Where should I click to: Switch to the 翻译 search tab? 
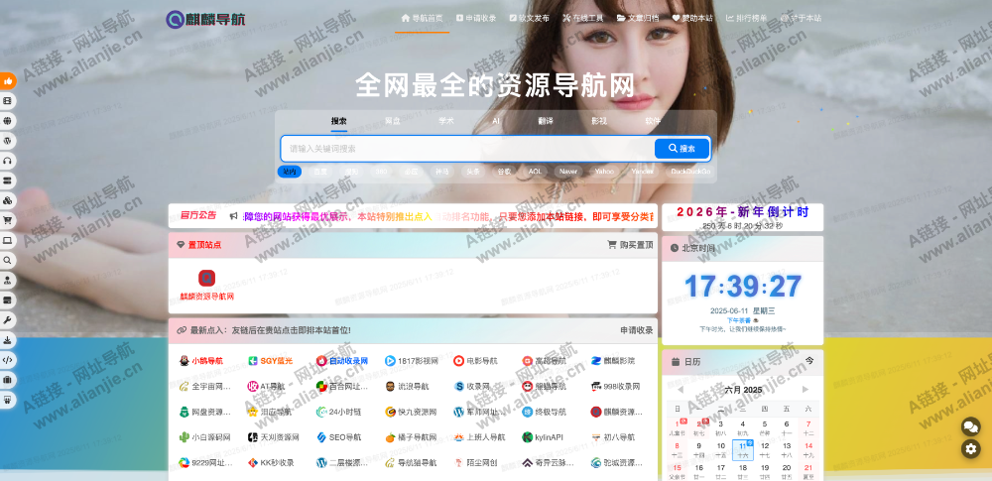546,120
